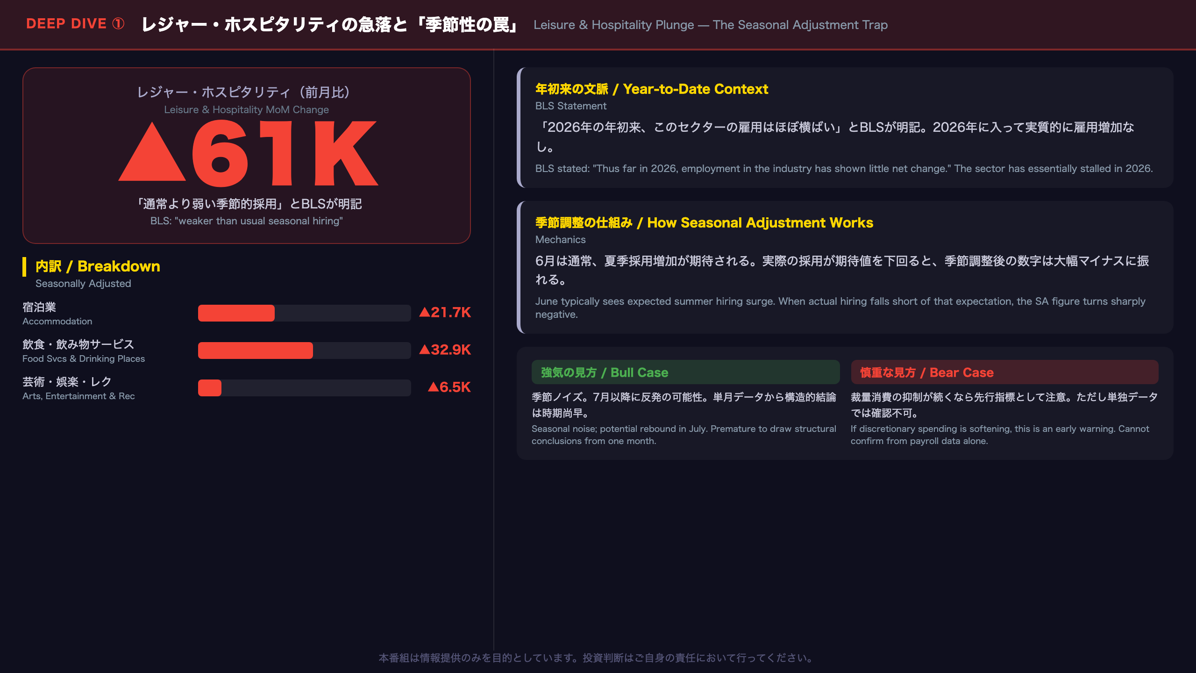1196x673 pixels.
Task: Select the 「通常より弱い季節的採用」 line
Action: [x=249, y=204]
